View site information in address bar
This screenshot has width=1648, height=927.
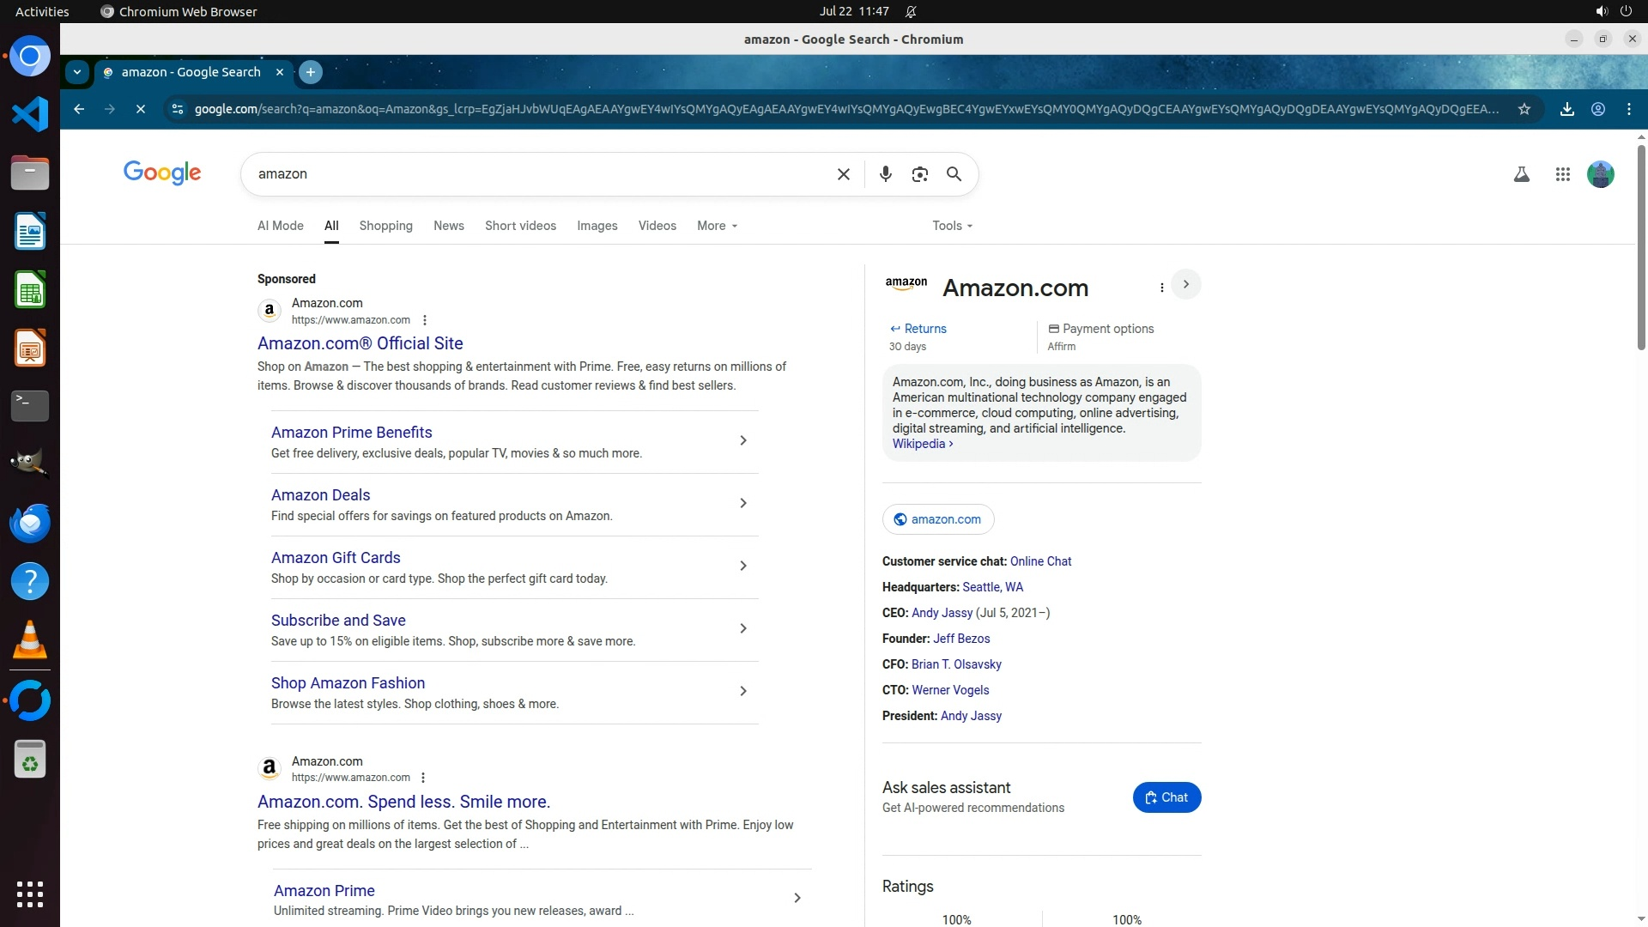point(177,109)
